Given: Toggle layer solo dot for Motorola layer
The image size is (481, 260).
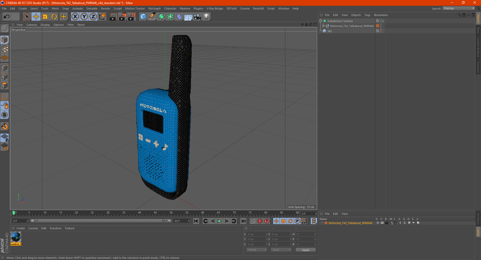Looking at the screenshot, I should tap(377, 223).
